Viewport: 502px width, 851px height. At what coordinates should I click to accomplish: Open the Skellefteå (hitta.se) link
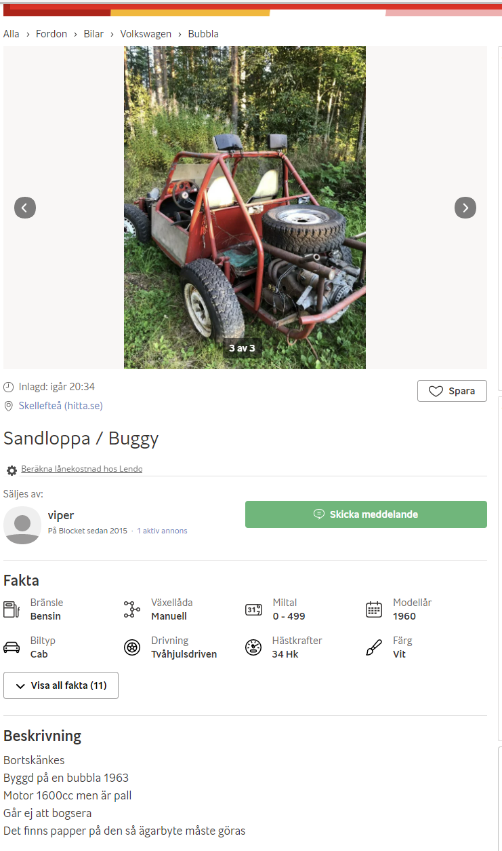pos(60,406)
